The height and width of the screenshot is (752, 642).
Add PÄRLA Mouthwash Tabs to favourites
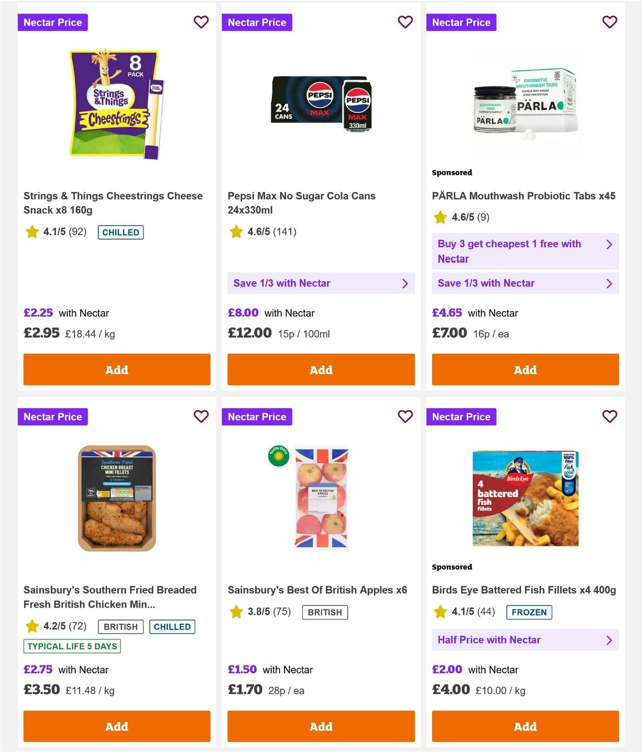609,22
